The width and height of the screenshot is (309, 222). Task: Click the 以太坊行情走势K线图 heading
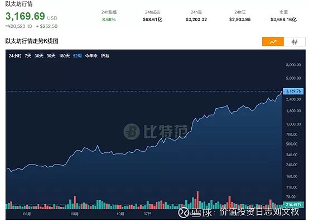(x=32, y=41)
